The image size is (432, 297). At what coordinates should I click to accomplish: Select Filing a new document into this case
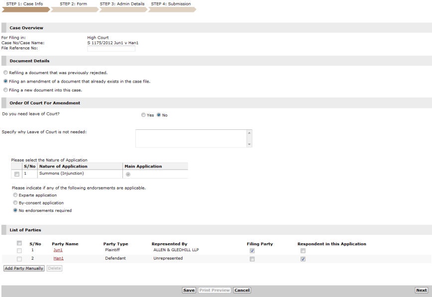(5, 90)
